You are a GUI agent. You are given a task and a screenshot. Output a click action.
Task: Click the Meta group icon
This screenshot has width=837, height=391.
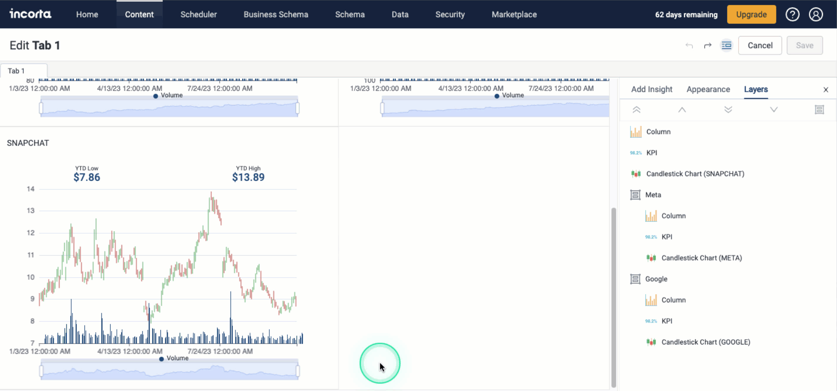(635, 195)
